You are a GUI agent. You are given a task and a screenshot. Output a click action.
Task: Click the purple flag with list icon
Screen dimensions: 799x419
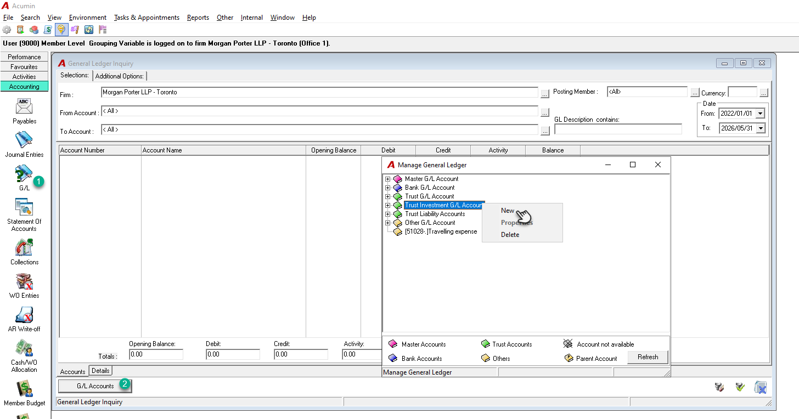[103, 30]
